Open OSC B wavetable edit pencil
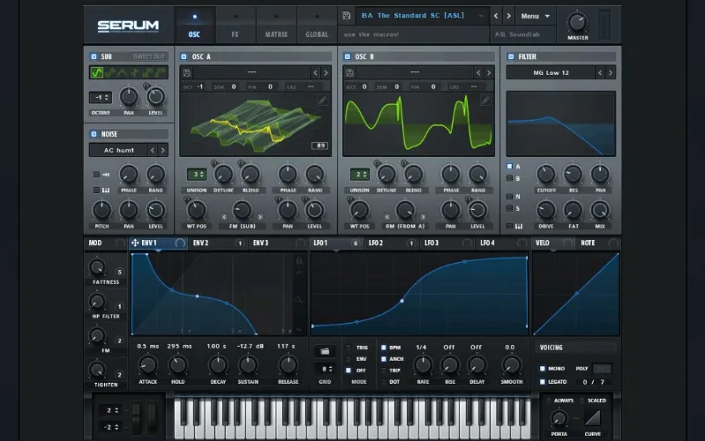This screenshot has width=705, height=441. [485, 100]
